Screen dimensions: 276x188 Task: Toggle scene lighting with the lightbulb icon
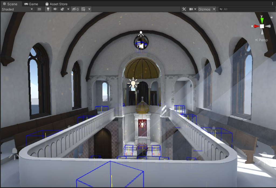click(x=48, y=9)
